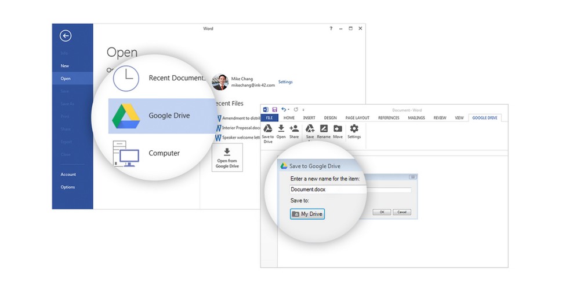Image resolution: width=580 pixels, height=285 pixels.
Task: Click Cancel in the Save dialog
Action: pyautogui.click(x=402, y=212)
